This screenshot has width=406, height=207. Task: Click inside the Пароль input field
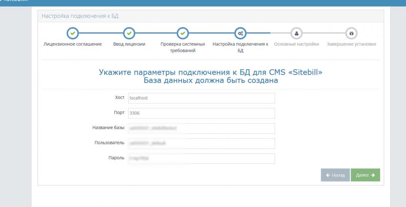point(201,158)
